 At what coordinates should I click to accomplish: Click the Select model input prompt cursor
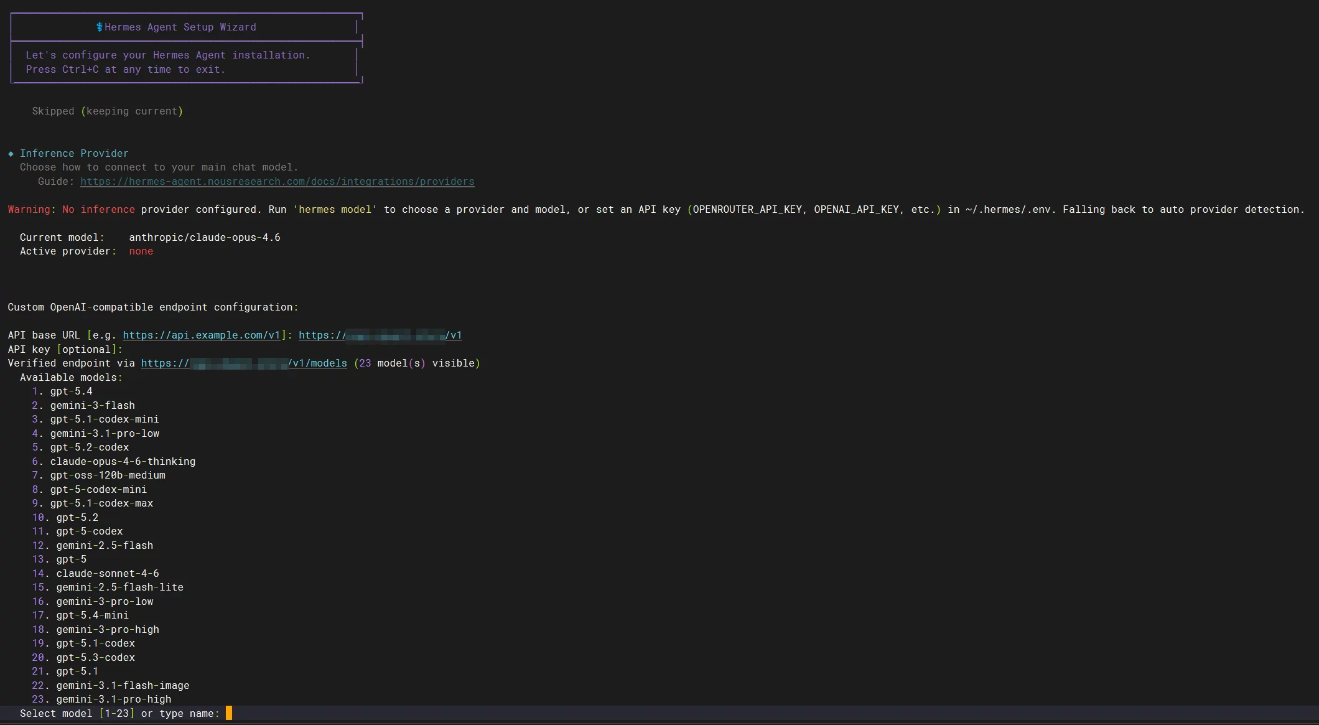(229, 713)
